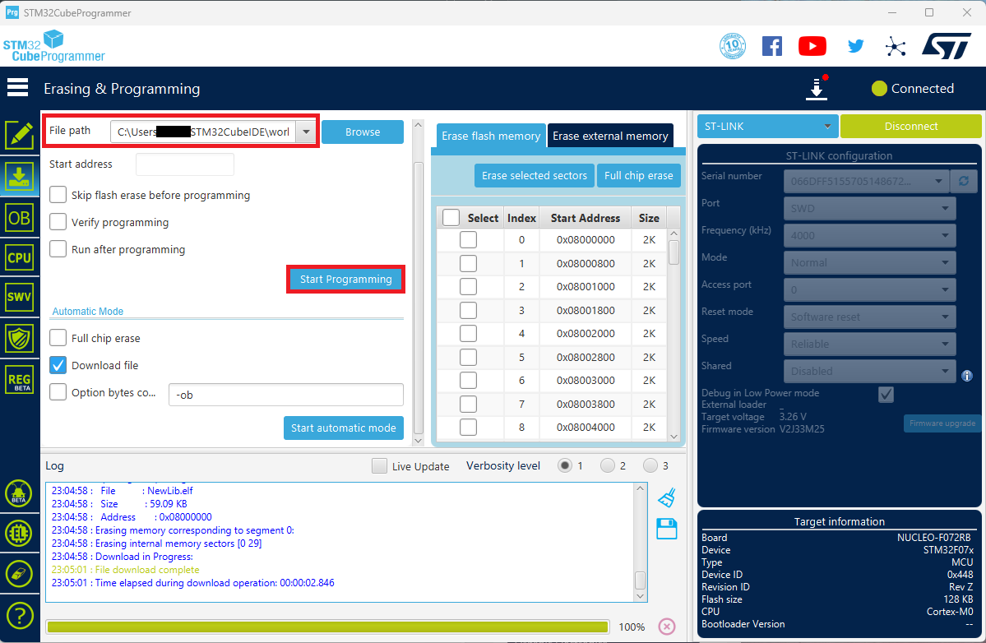This screenshot has height=643, width=986.
Task: Click the update download arrow icon
Action: [x=817, y=88]
